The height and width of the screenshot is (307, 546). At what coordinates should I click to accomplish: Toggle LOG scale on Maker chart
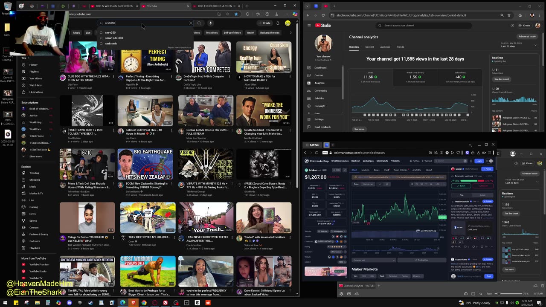(x=437, y=184)
